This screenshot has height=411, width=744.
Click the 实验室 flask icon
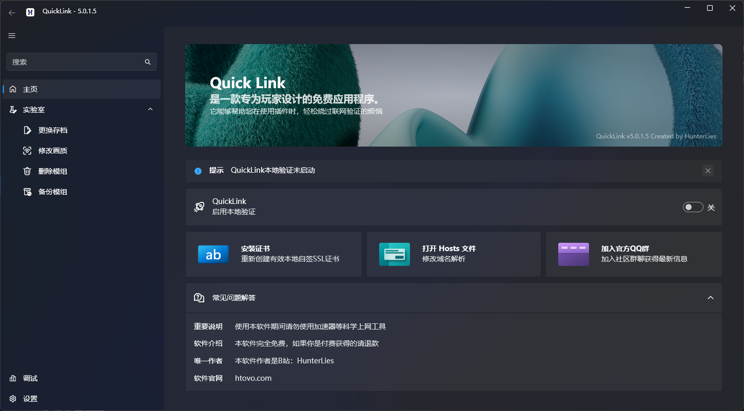(x=13, y=110)
